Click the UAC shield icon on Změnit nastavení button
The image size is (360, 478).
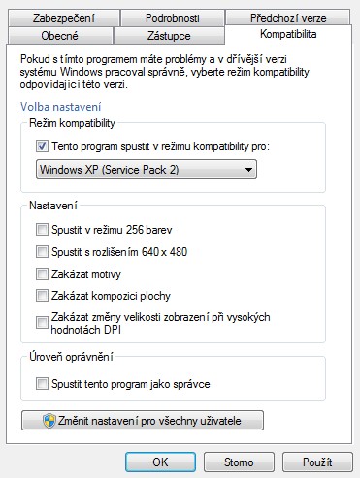click(x=49, y=421)
